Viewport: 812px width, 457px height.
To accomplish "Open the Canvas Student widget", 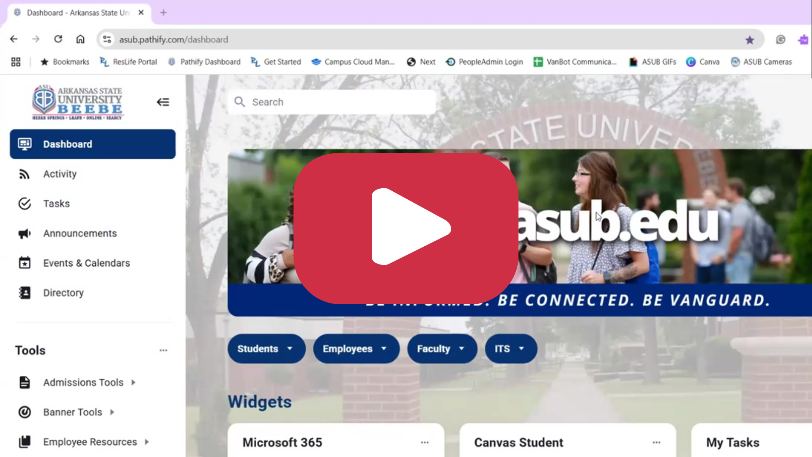I will pos(518,443).
